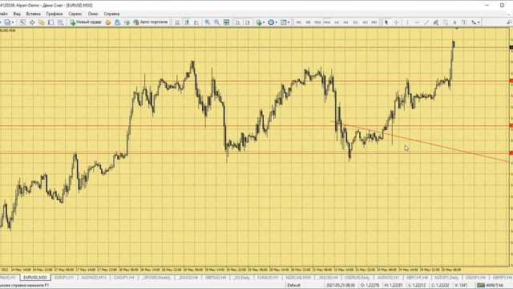Image resolution: width=513 pixels, height=289 pixels.
Task: Select the Fibonacci retracement tool
Action: (x=446, y=22)
